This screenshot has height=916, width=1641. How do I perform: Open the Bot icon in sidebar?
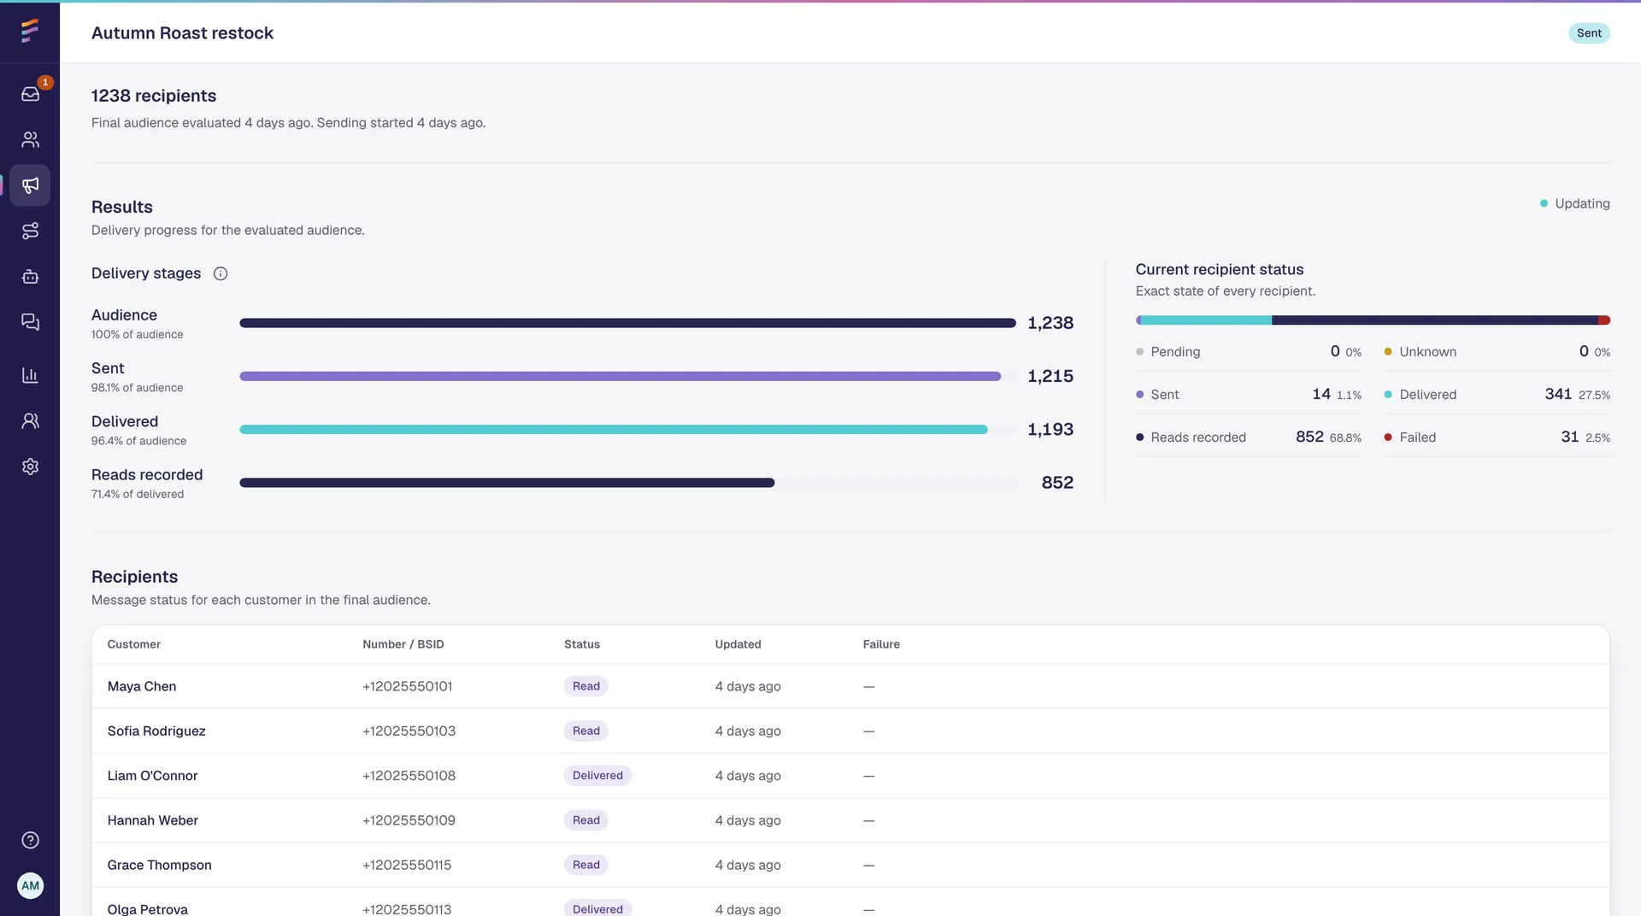click(x=30, y=277)
